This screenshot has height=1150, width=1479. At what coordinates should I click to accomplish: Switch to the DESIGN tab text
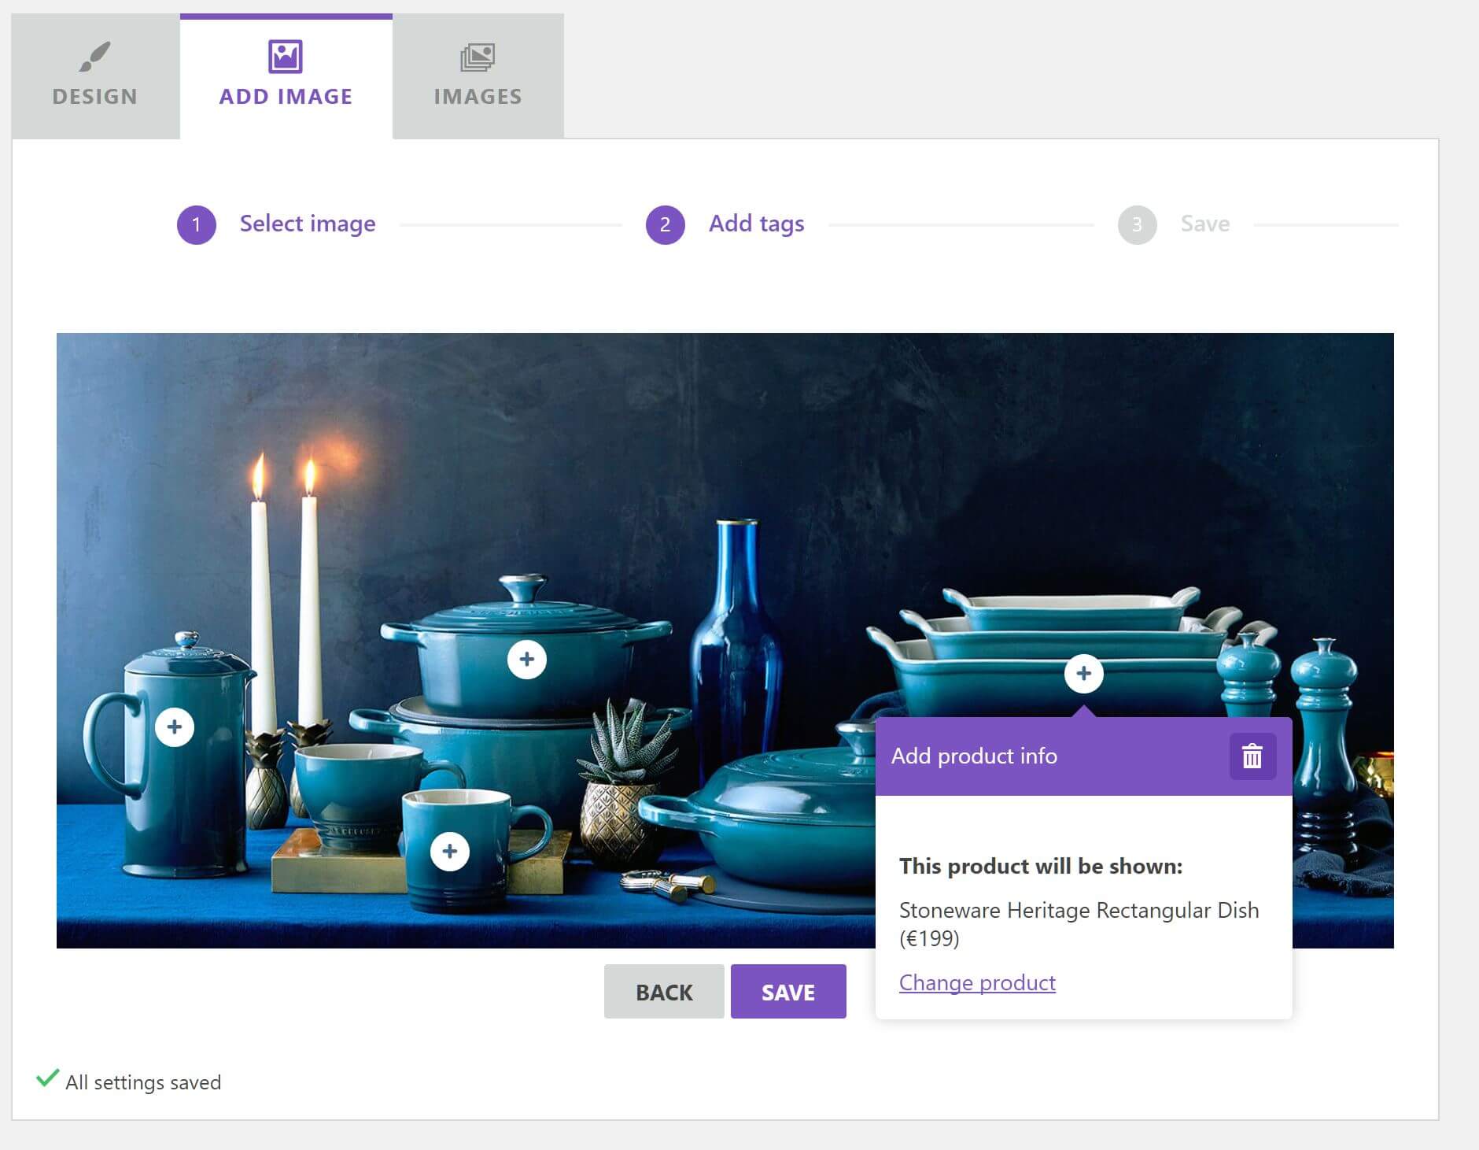tap(95, 97)
